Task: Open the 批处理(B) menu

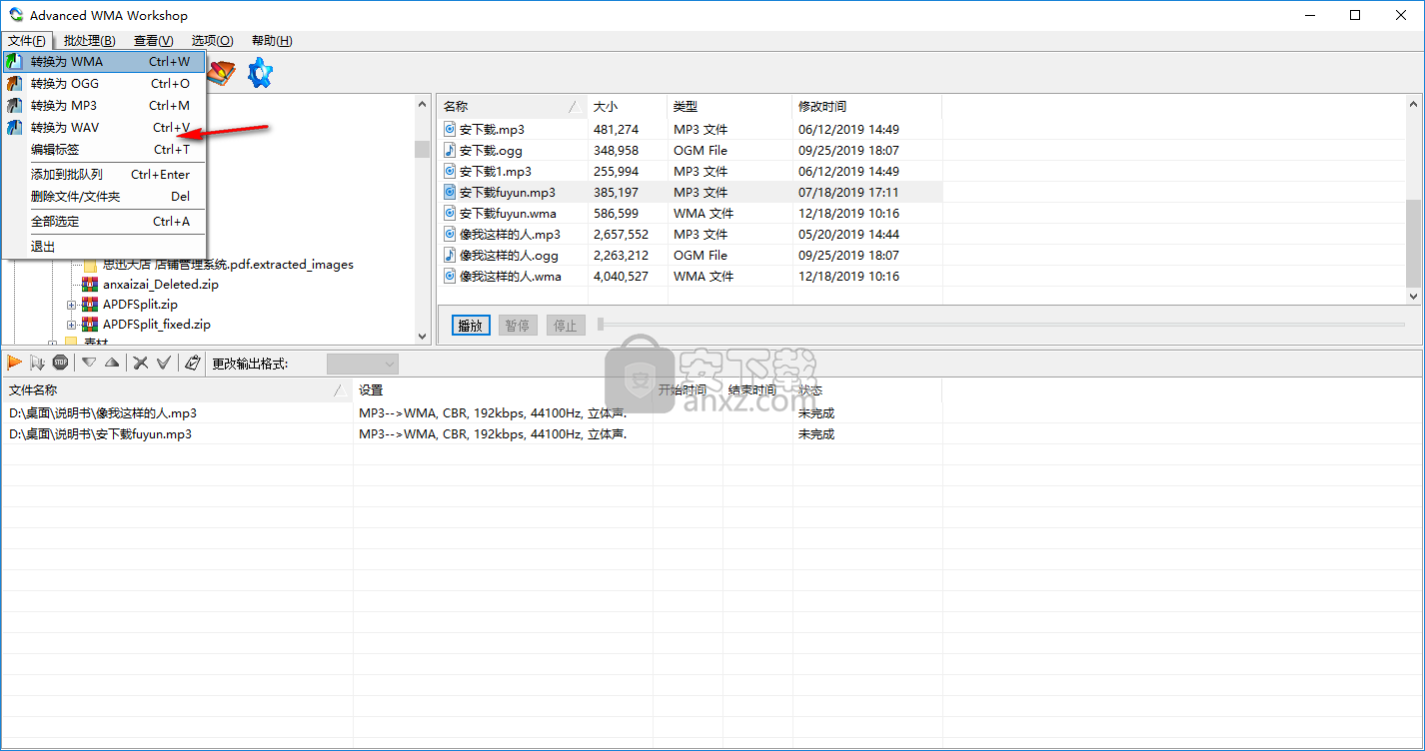Action: 89,41
